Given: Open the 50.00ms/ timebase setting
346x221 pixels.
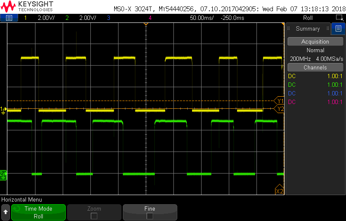Looking at the screenshot, I should (x=202, y=18).
